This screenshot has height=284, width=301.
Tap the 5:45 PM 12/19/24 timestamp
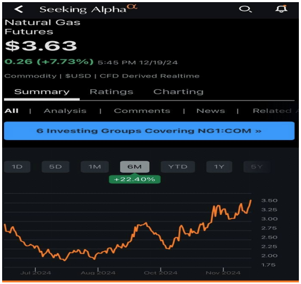(137, 63)
